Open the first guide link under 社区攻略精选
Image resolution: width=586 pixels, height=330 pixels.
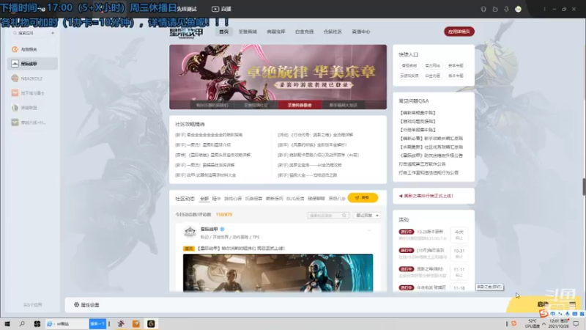pyautogui.click(x=209, y=135)
